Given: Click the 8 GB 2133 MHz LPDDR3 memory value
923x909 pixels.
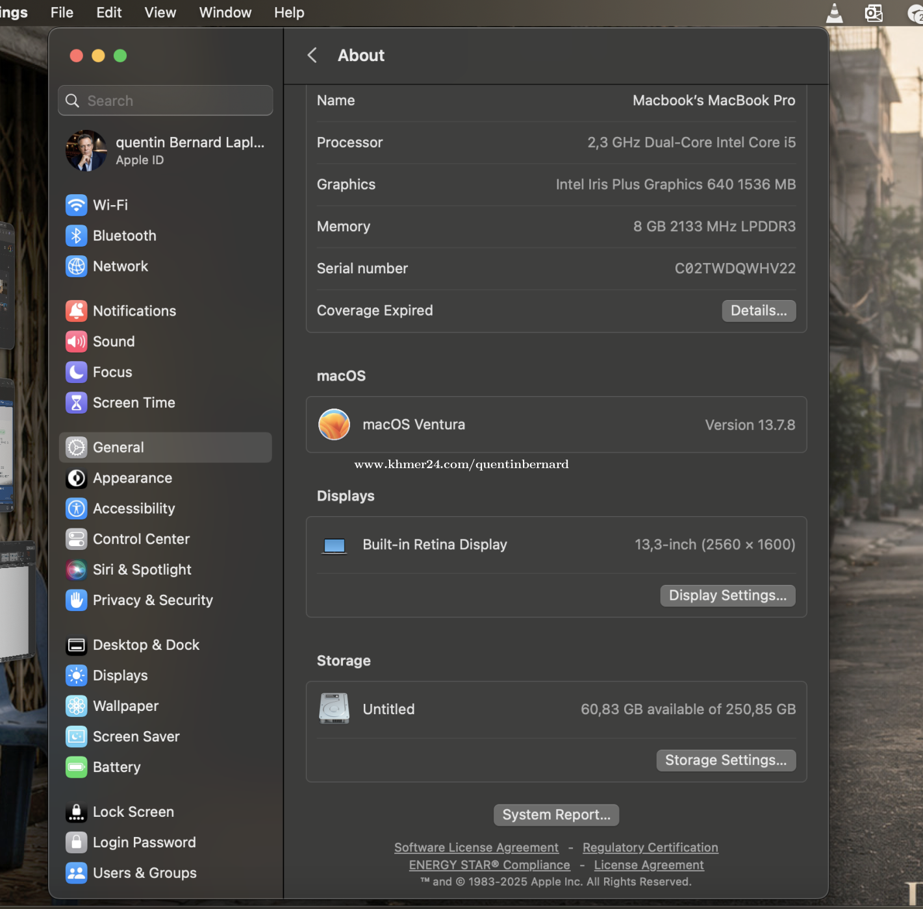Looking at the screenshot, I should (x=714, y=227).
